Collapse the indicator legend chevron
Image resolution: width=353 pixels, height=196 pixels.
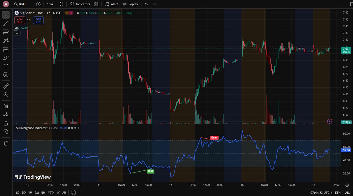pos(17,33)
